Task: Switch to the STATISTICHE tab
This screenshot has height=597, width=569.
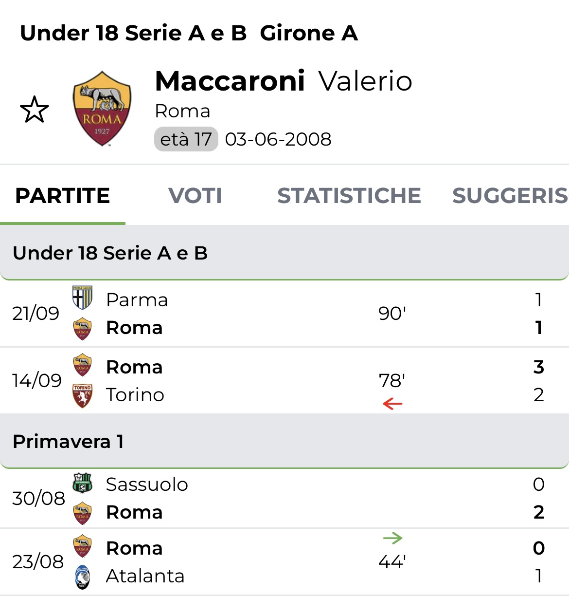Action: point(349,196)
